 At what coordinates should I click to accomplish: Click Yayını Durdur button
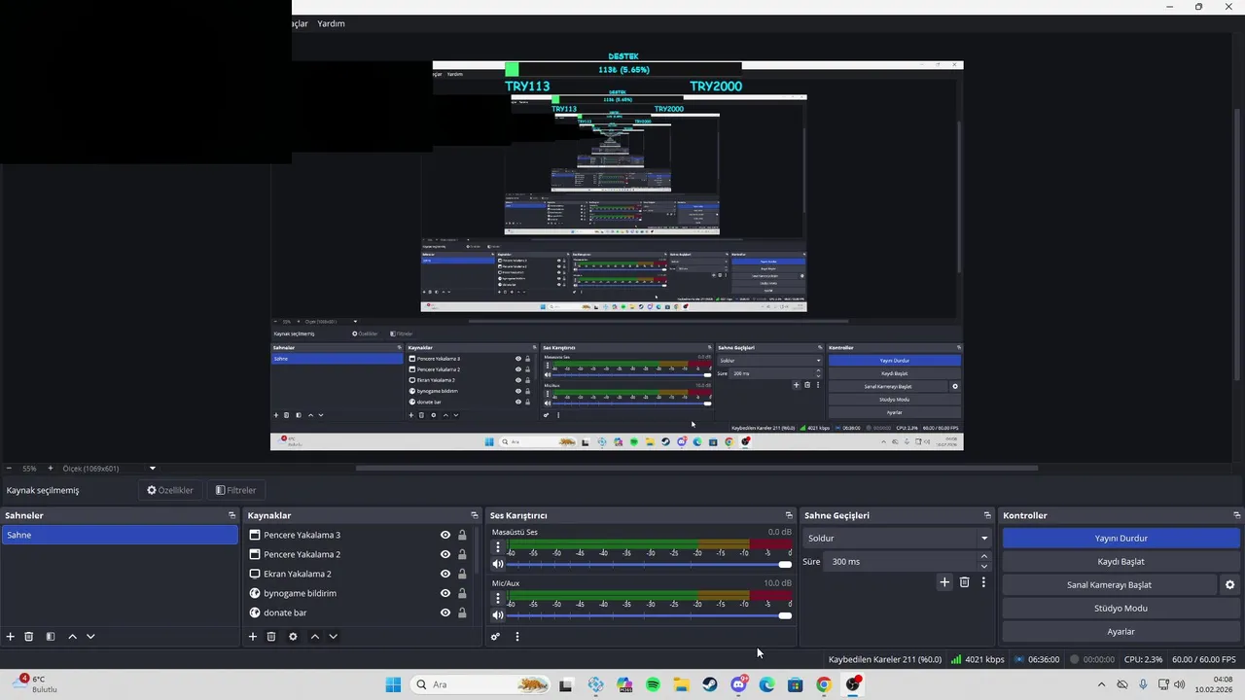1121,538
